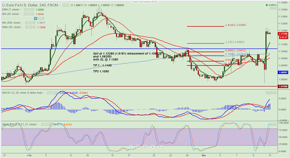The image size is (290, 158).
Task: Click the EMA (7, close) legend label
Action: 10,10
